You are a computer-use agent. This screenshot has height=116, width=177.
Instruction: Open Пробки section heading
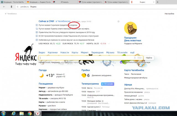pyautogui.click(x=85, y=70)
